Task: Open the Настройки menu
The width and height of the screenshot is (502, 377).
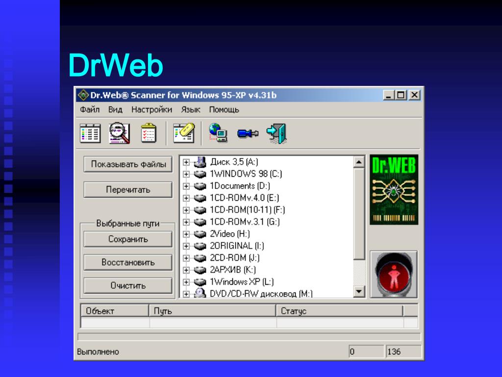Action: [x=152, y=109]
